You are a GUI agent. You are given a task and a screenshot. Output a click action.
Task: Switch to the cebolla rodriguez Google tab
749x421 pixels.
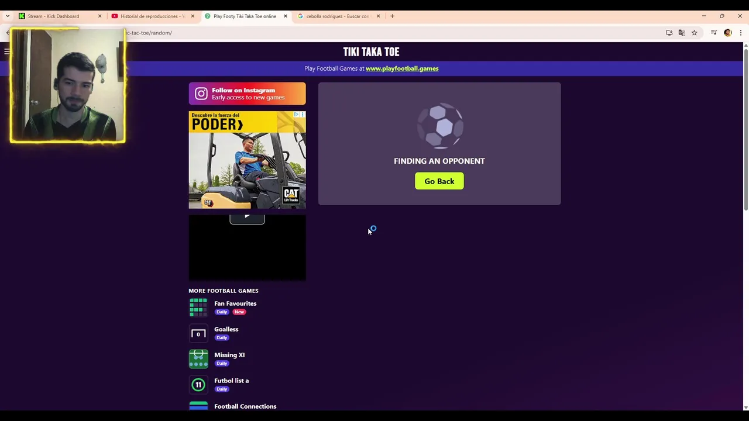click(338, 16)
